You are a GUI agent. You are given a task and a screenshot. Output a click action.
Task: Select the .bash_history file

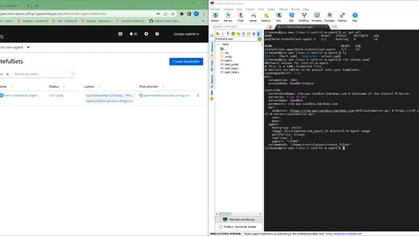[x=230, y=72]
